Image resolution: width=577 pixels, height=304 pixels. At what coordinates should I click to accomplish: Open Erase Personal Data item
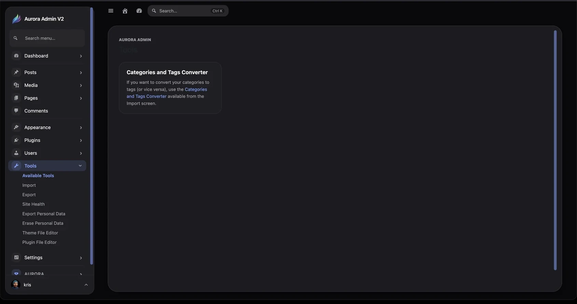(x=43, y=223)
